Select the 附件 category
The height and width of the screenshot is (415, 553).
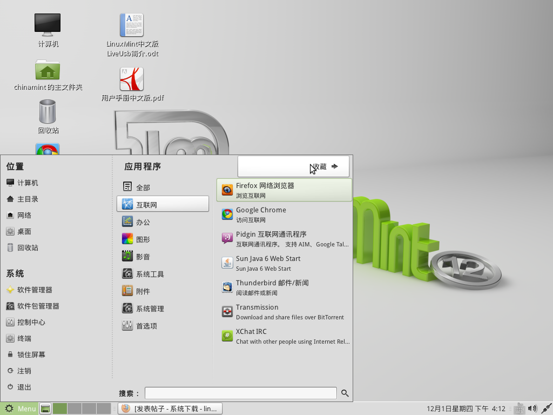tap(163, 291)
